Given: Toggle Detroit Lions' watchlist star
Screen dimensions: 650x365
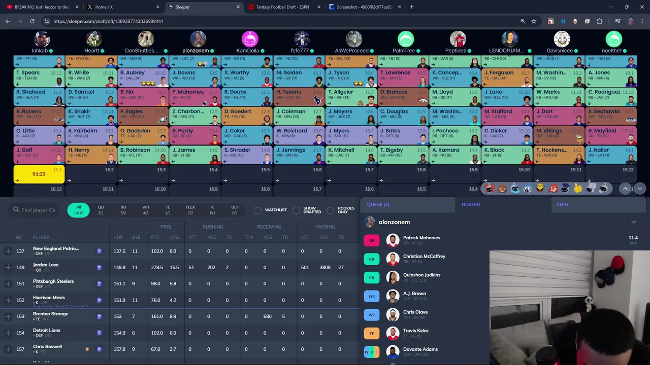Looking at the screenshot, I should tap(87, 333).
